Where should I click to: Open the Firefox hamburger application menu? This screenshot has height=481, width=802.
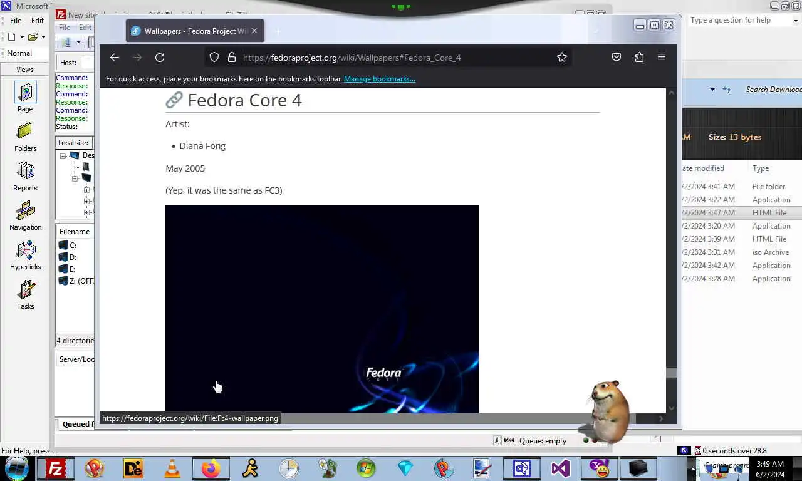point(662,57)
